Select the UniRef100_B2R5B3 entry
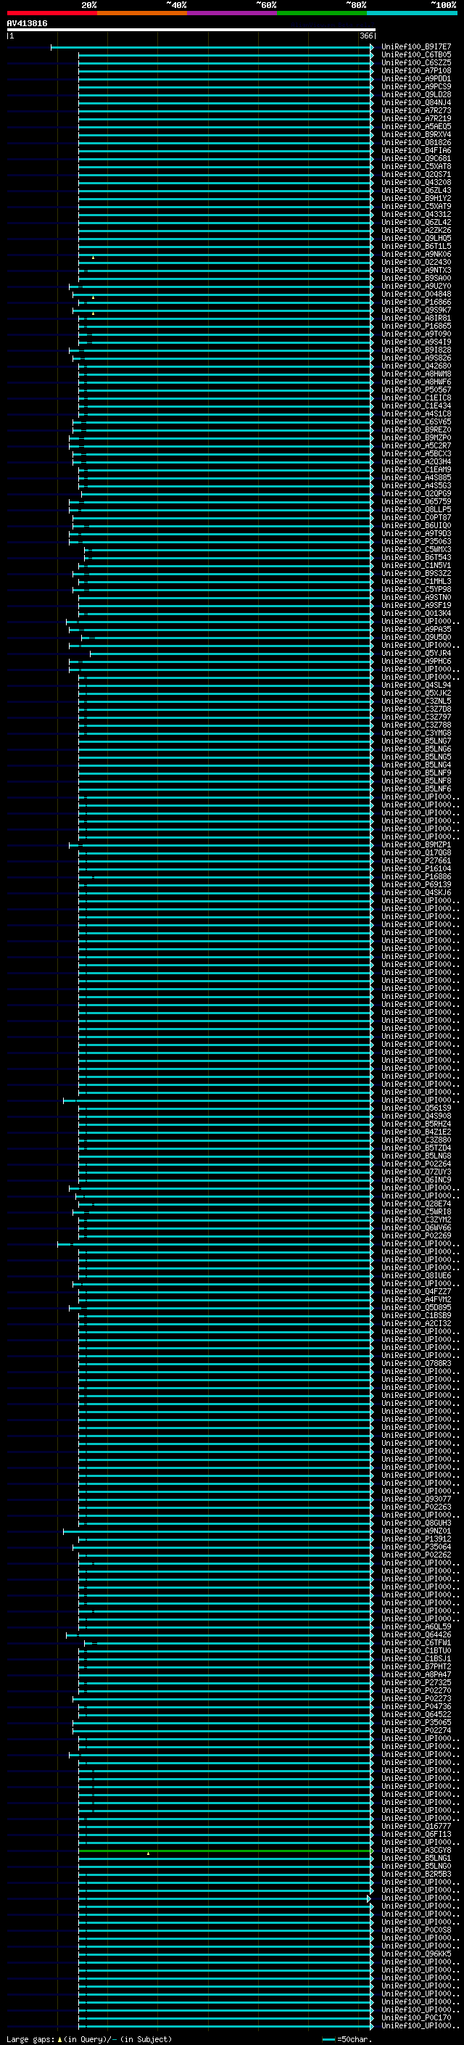Viewport: 464px width, 2045px height. point(415,1875)
